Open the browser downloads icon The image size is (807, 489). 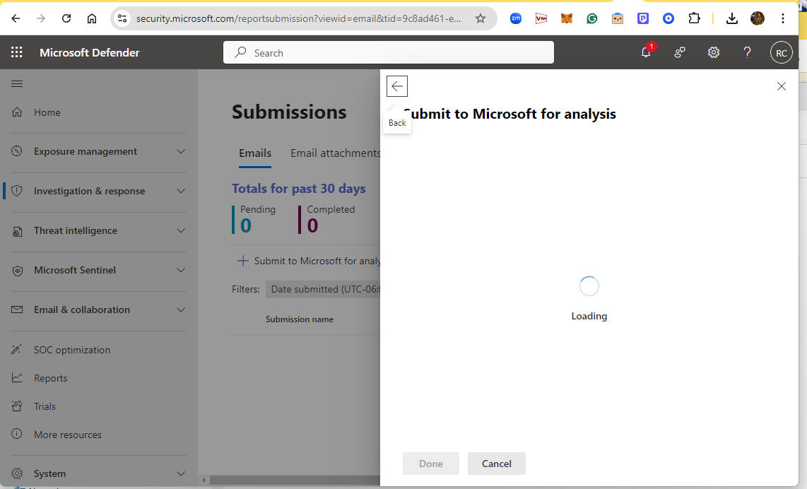(732, 18)
